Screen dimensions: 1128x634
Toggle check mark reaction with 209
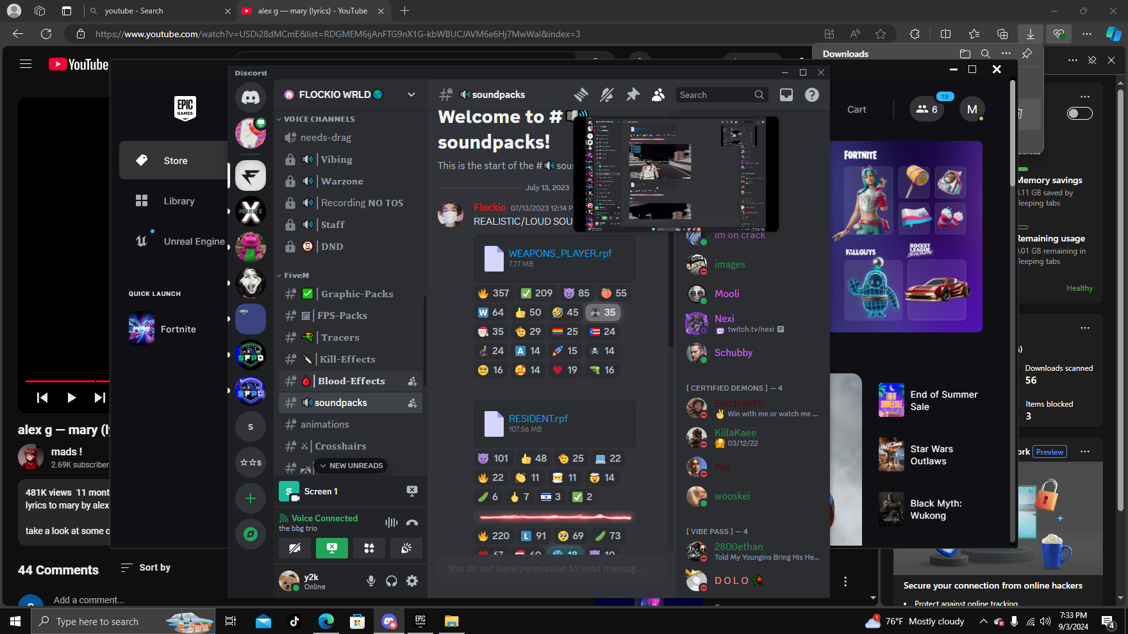pyautogui.click(x=536, y=293)
